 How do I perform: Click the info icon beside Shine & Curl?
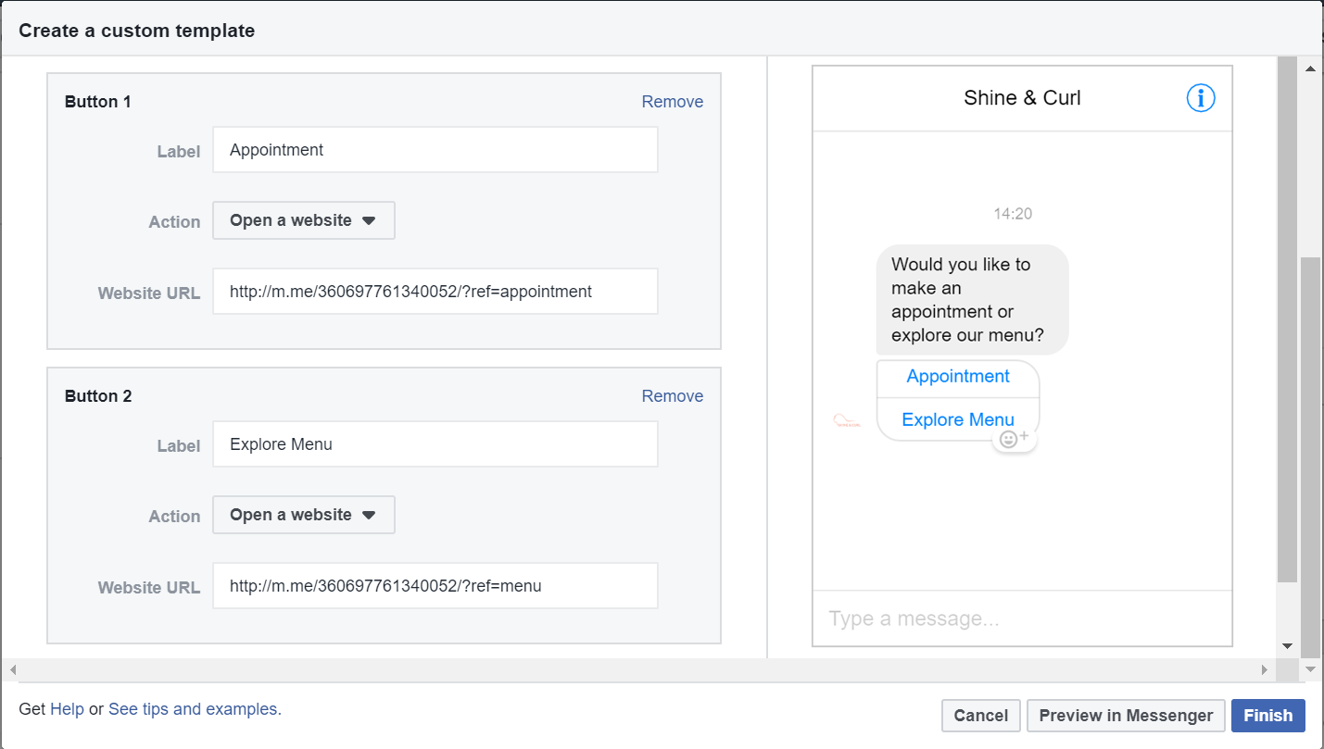pyautogui.click(x=1200, y=98)
